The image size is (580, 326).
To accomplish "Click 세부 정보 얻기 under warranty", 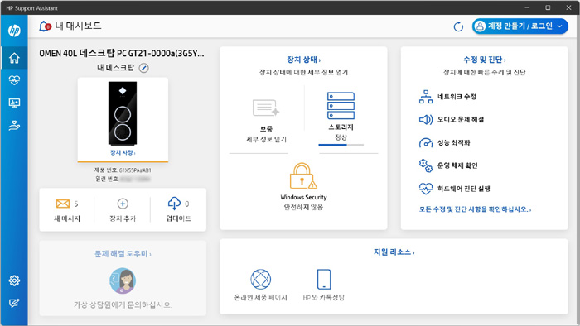I will coord(266,139).
